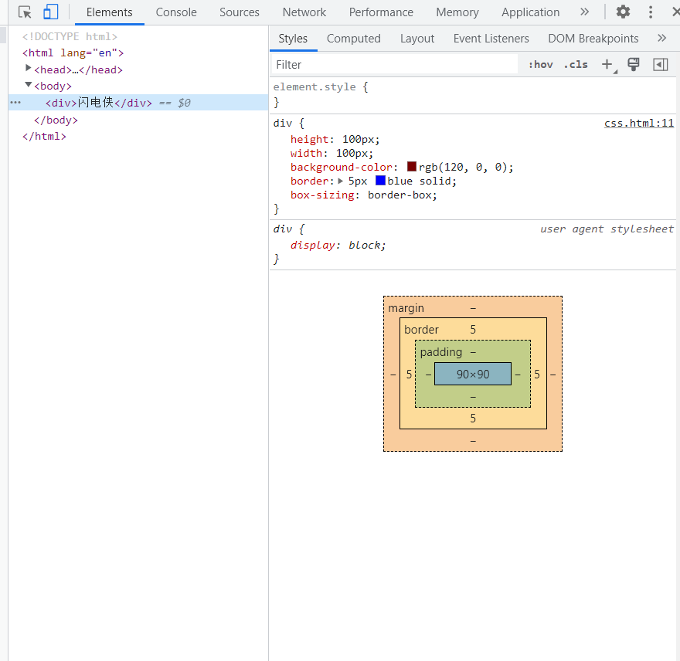This screenshot has height=661, width=680.
Task: Open DevTools settings gear
Action: (623, 12)
